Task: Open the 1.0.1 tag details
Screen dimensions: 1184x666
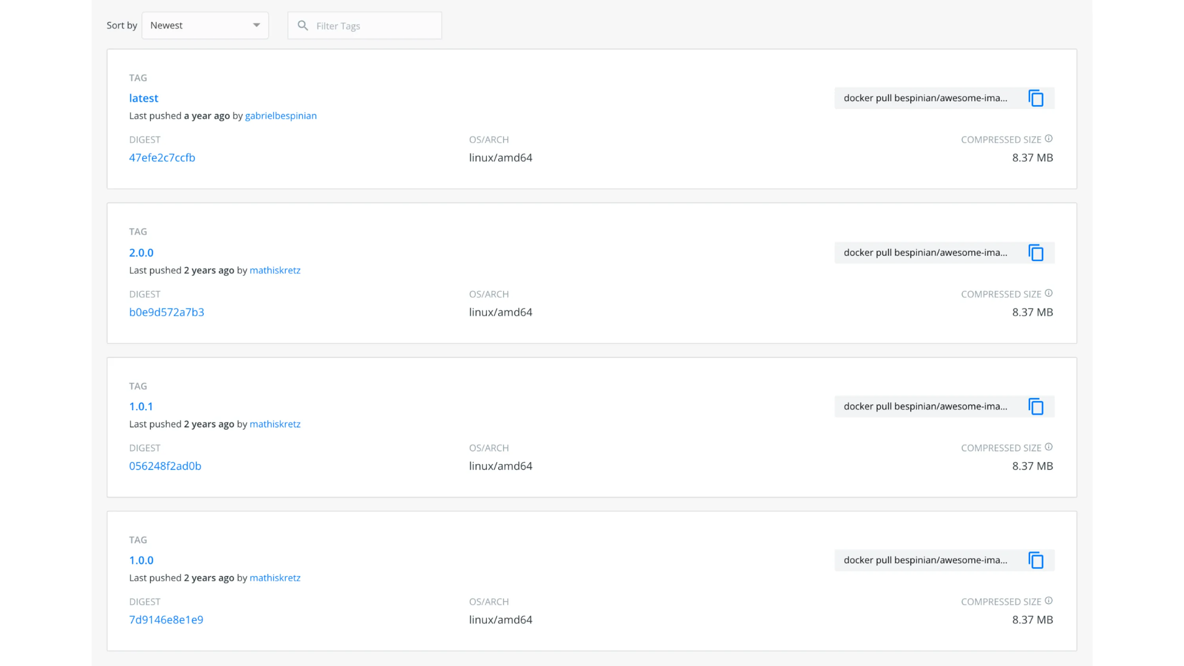Action: click(x=141, y=406)
